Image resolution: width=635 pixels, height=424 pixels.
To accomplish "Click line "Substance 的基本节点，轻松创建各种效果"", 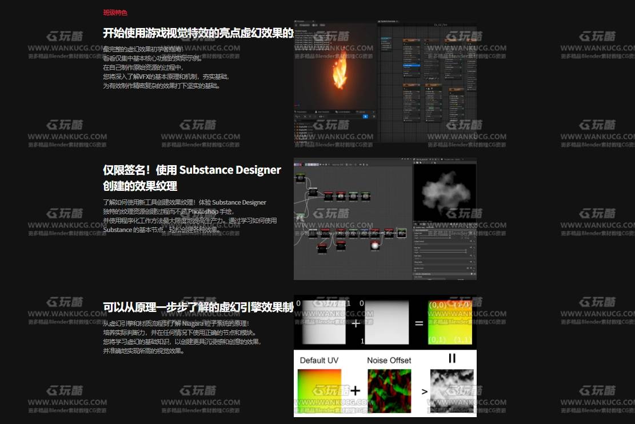I will [161, 230].
